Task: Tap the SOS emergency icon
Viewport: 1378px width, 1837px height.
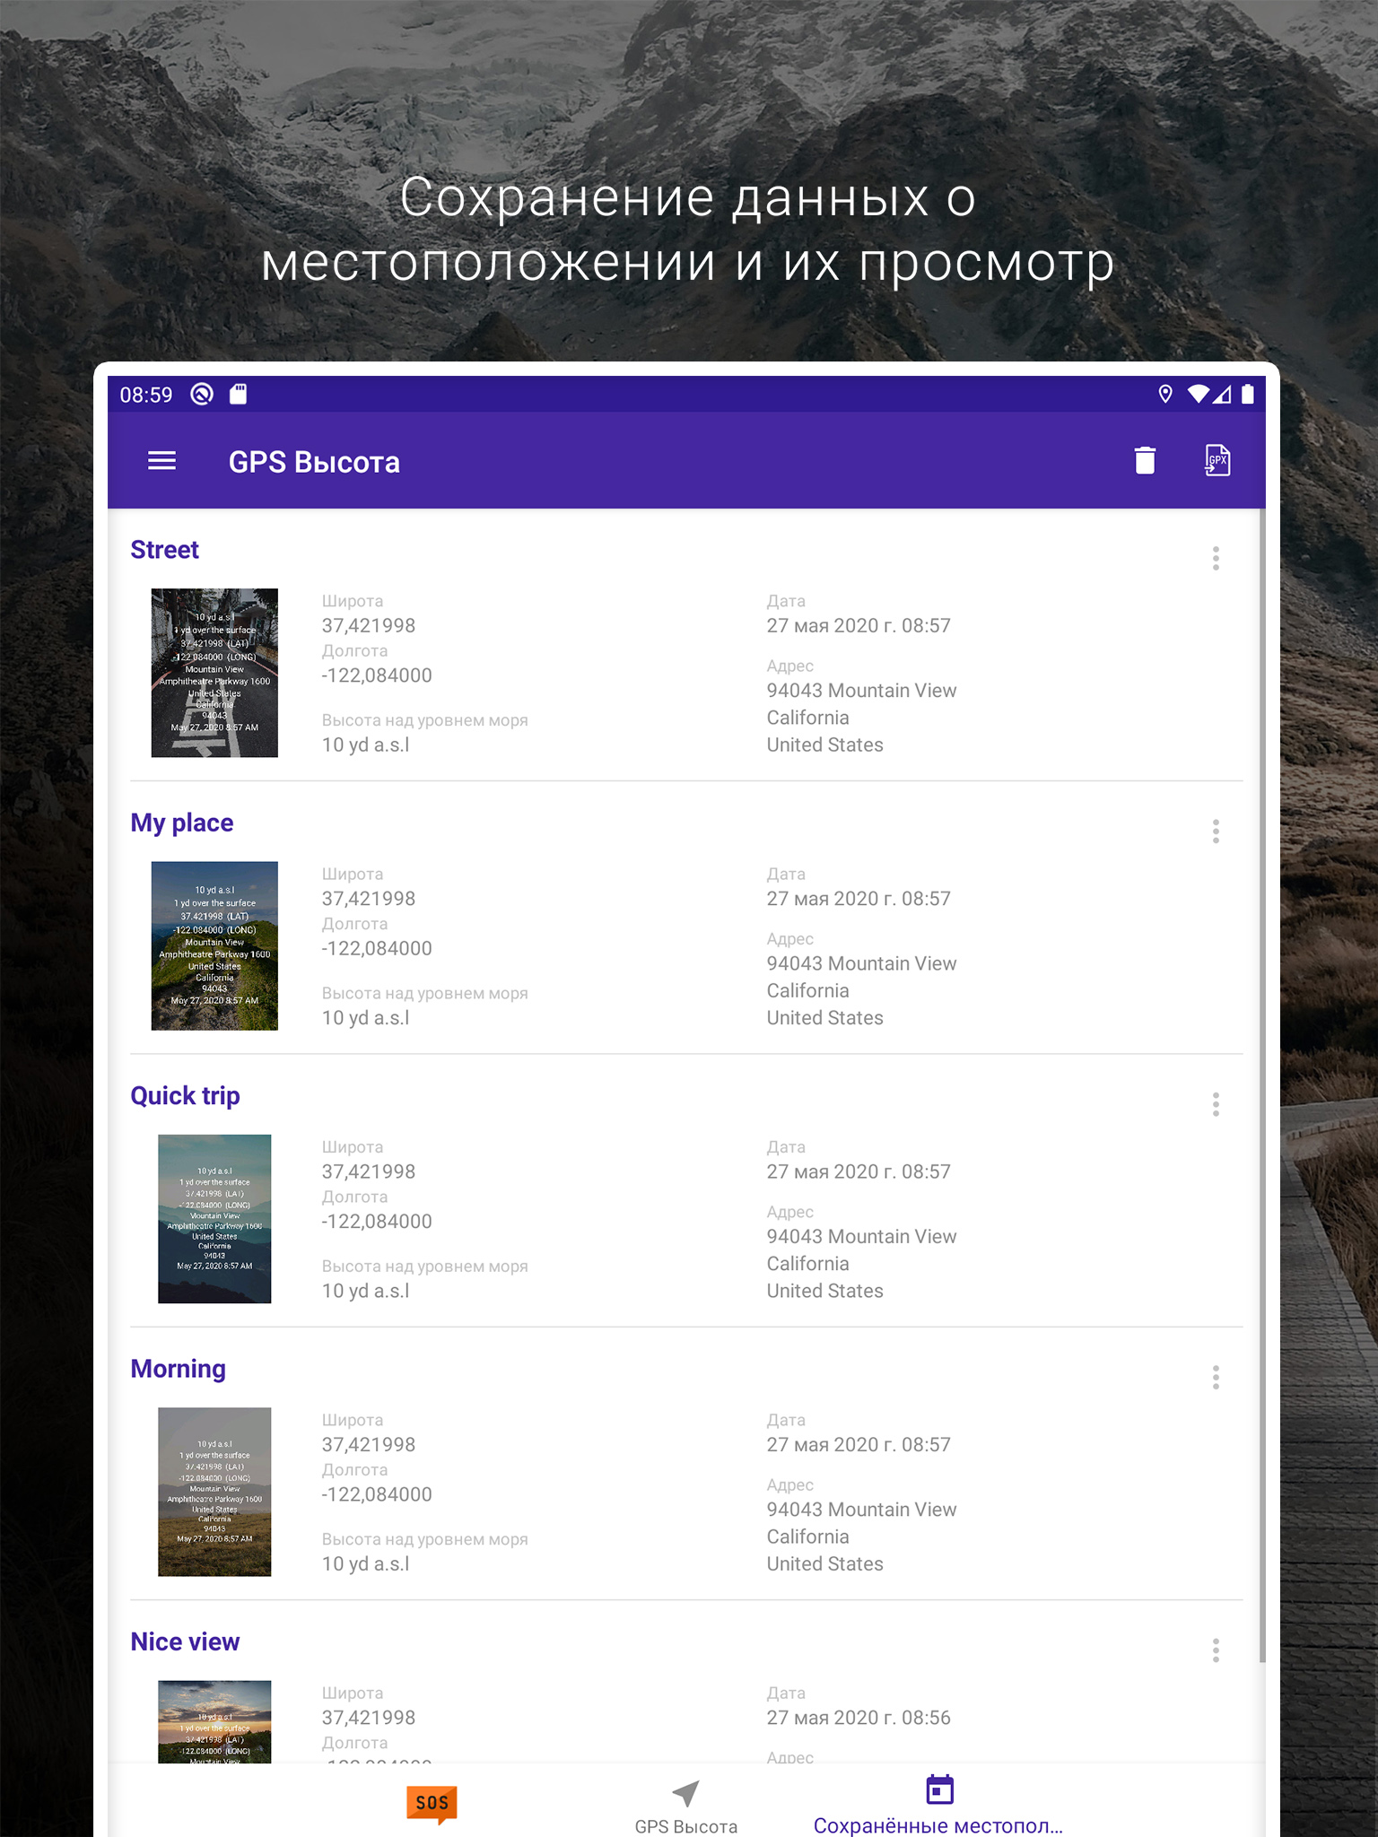Action: 432,1804
